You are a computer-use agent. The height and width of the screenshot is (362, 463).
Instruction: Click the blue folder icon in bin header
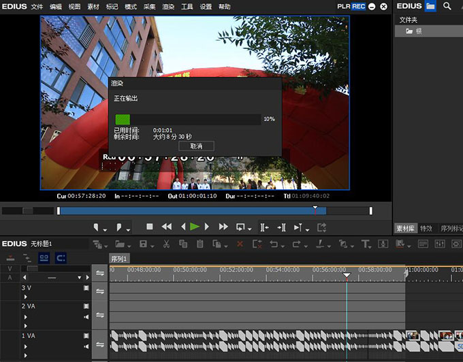[x=430, y=6]
